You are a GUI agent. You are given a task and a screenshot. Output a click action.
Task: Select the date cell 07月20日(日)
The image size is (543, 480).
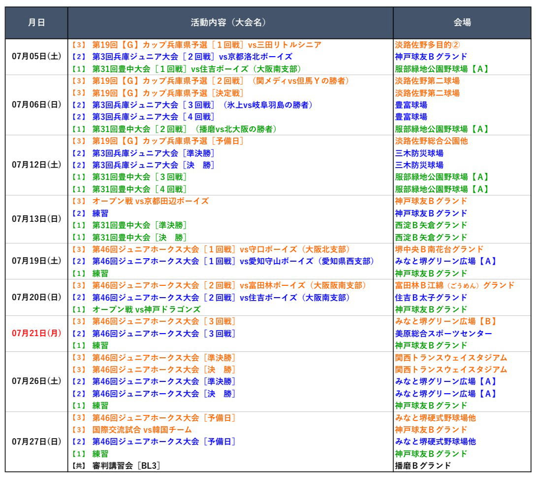coord(36,297)
